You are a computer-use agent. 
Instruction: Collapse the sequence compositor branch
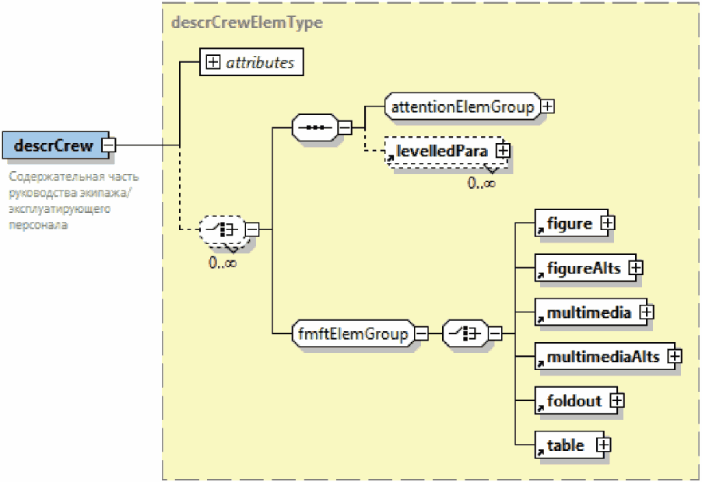pos(343,127)
